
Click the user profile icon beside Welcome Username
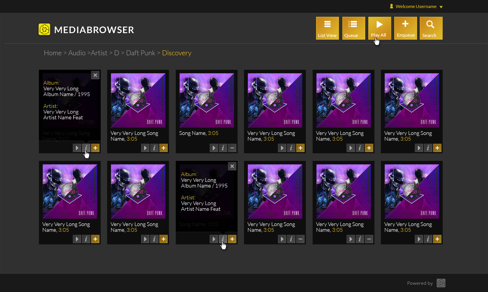point(391,6)
